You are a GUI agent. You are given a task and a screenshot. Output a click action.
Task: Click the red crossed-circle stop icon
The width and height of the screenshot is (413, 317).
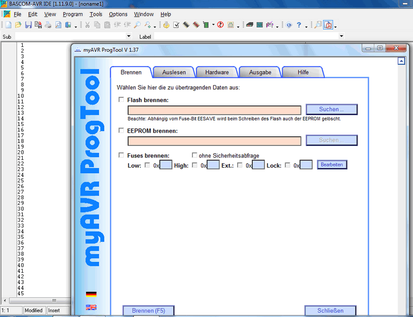click(x=220, y=25)
